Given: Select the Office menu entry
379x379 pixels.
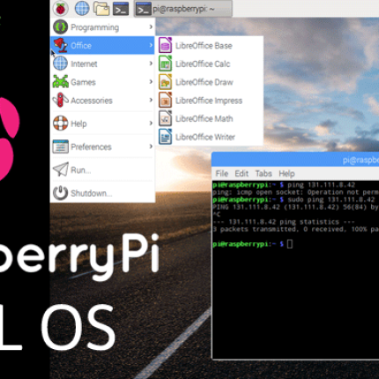Looking at the screenshot, I should (x=102, y=45).
